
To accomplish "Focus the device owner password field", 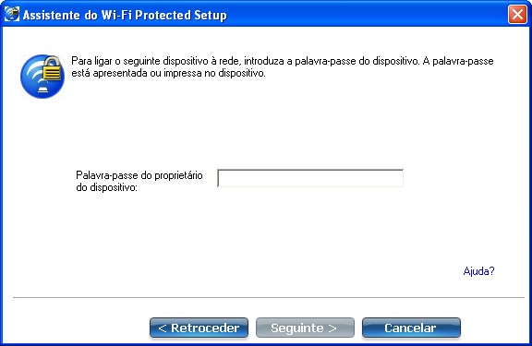I will tap(310, 178).
